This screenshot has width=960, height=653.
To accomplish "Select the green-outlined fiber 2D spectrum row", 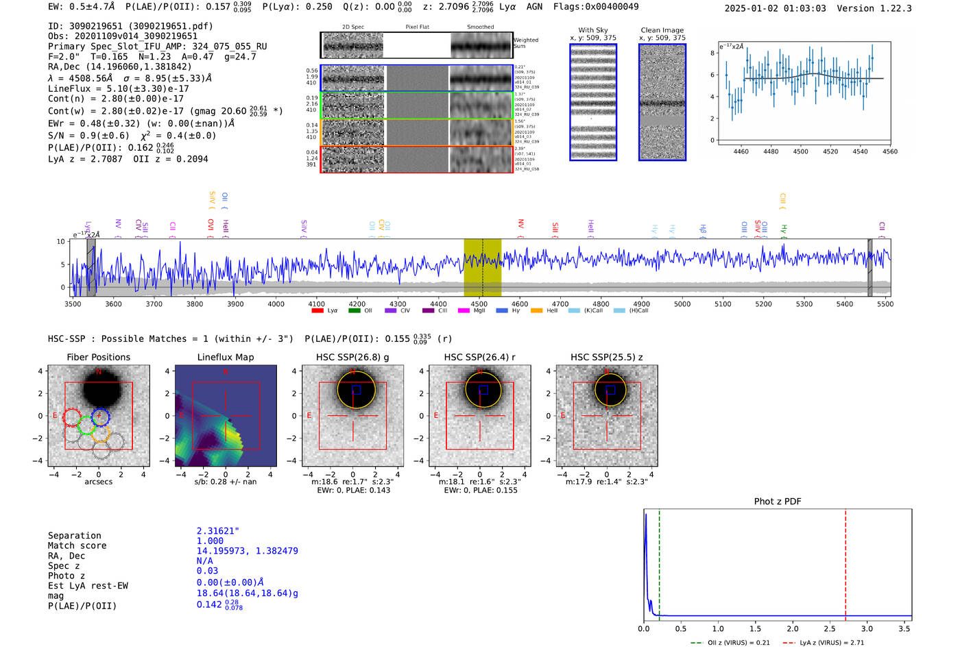I will point(416,106).
